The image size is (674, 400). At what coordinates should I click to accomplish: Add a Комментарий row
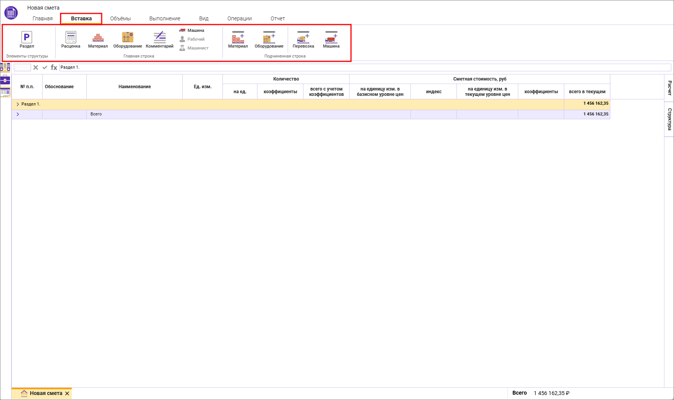(x=160, y=40)
